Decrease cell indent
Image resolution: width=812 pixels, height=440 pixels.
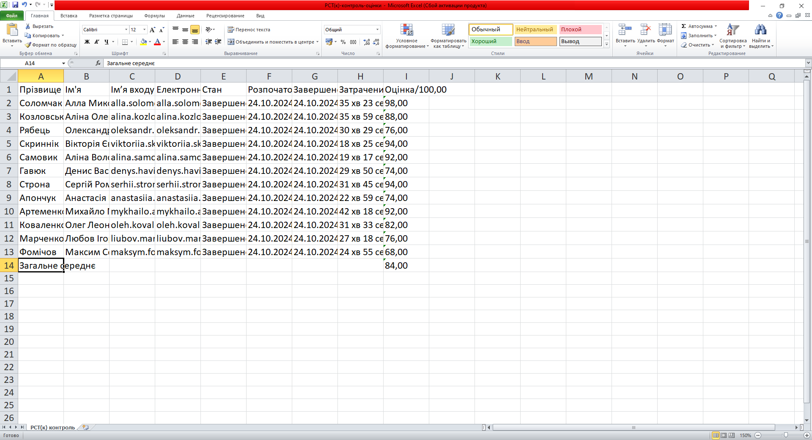pyautogui.click(x=208, y=42)
